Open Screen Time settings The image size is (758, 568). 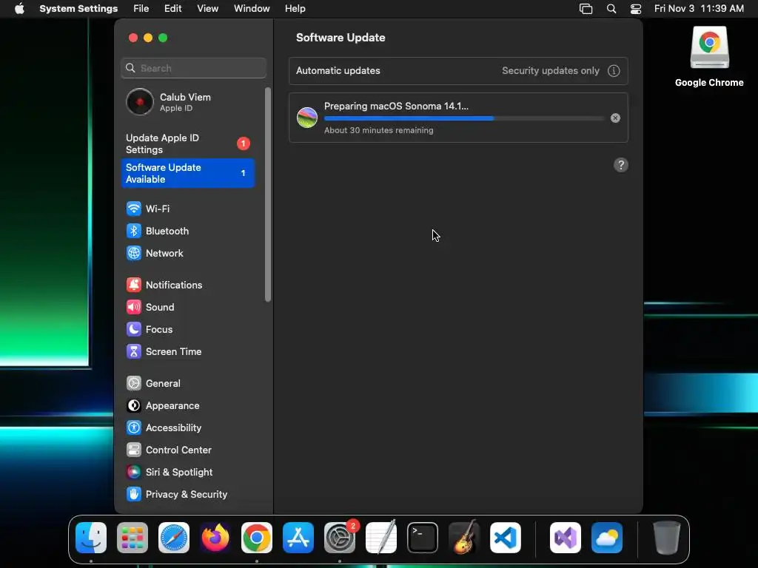tap(187, 351)
